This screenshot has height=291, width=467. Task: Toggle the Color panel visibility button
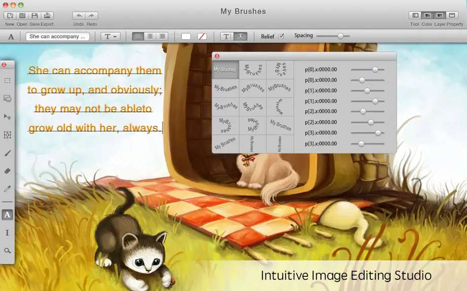pos(427,15)
